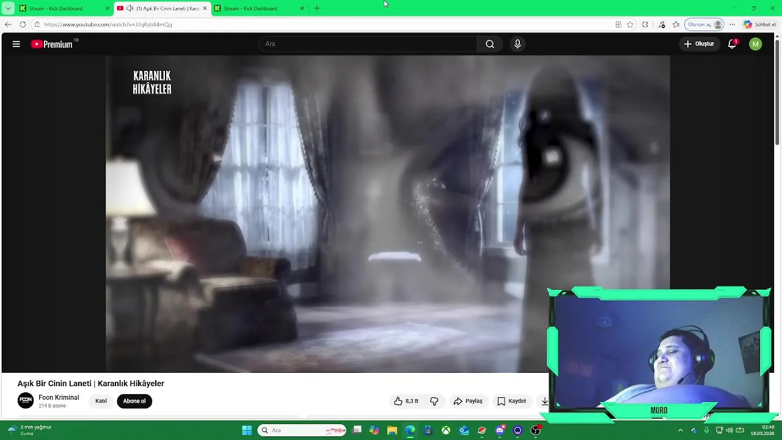Click the page vertical scrollbar
Screen dimensions: 782x440
pos(778,92)
